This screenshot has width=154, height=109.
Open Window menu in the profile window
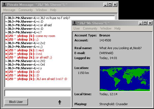click(x=106, y=28)
